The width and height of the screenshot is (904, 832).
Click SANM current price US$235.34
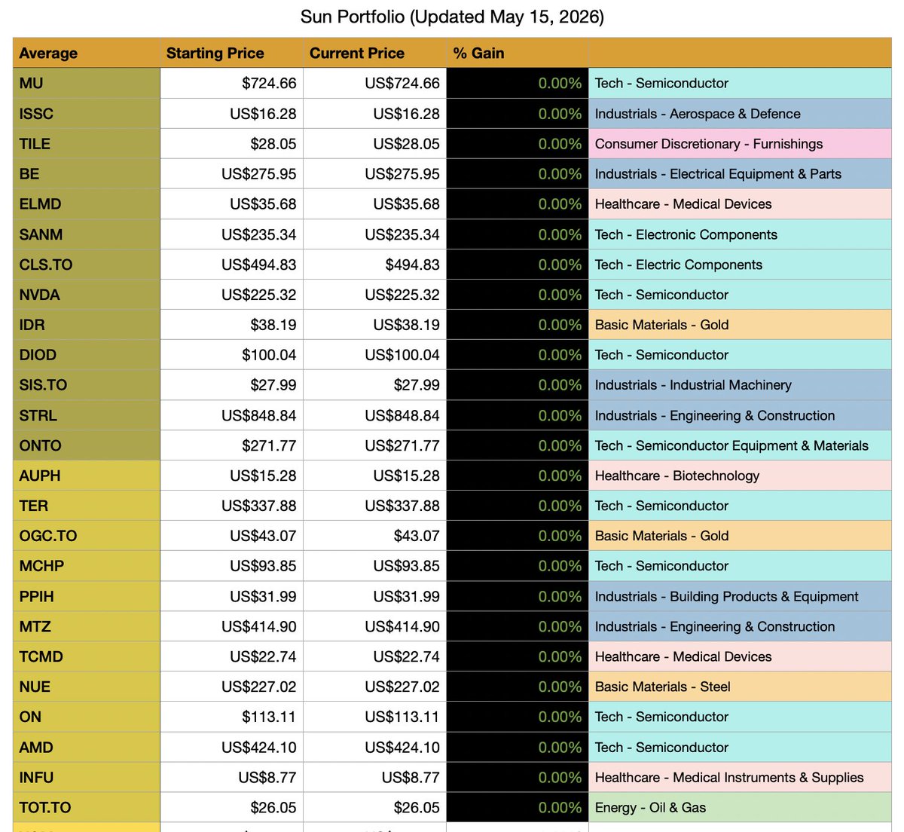tap(374, 234)
